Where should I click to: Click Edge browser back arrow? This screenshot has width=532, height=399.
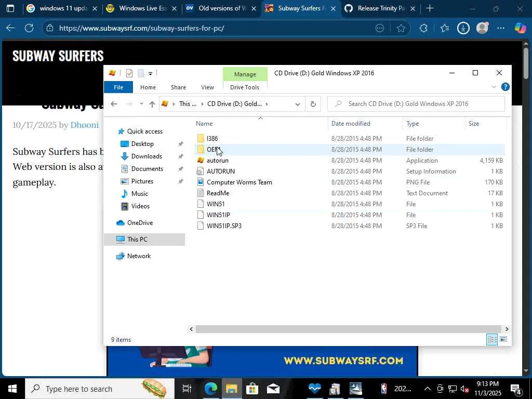[x=10, y=28]
